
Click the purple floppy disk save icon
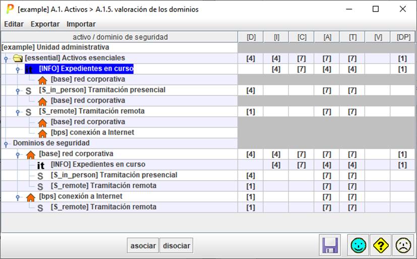(330, 245)
